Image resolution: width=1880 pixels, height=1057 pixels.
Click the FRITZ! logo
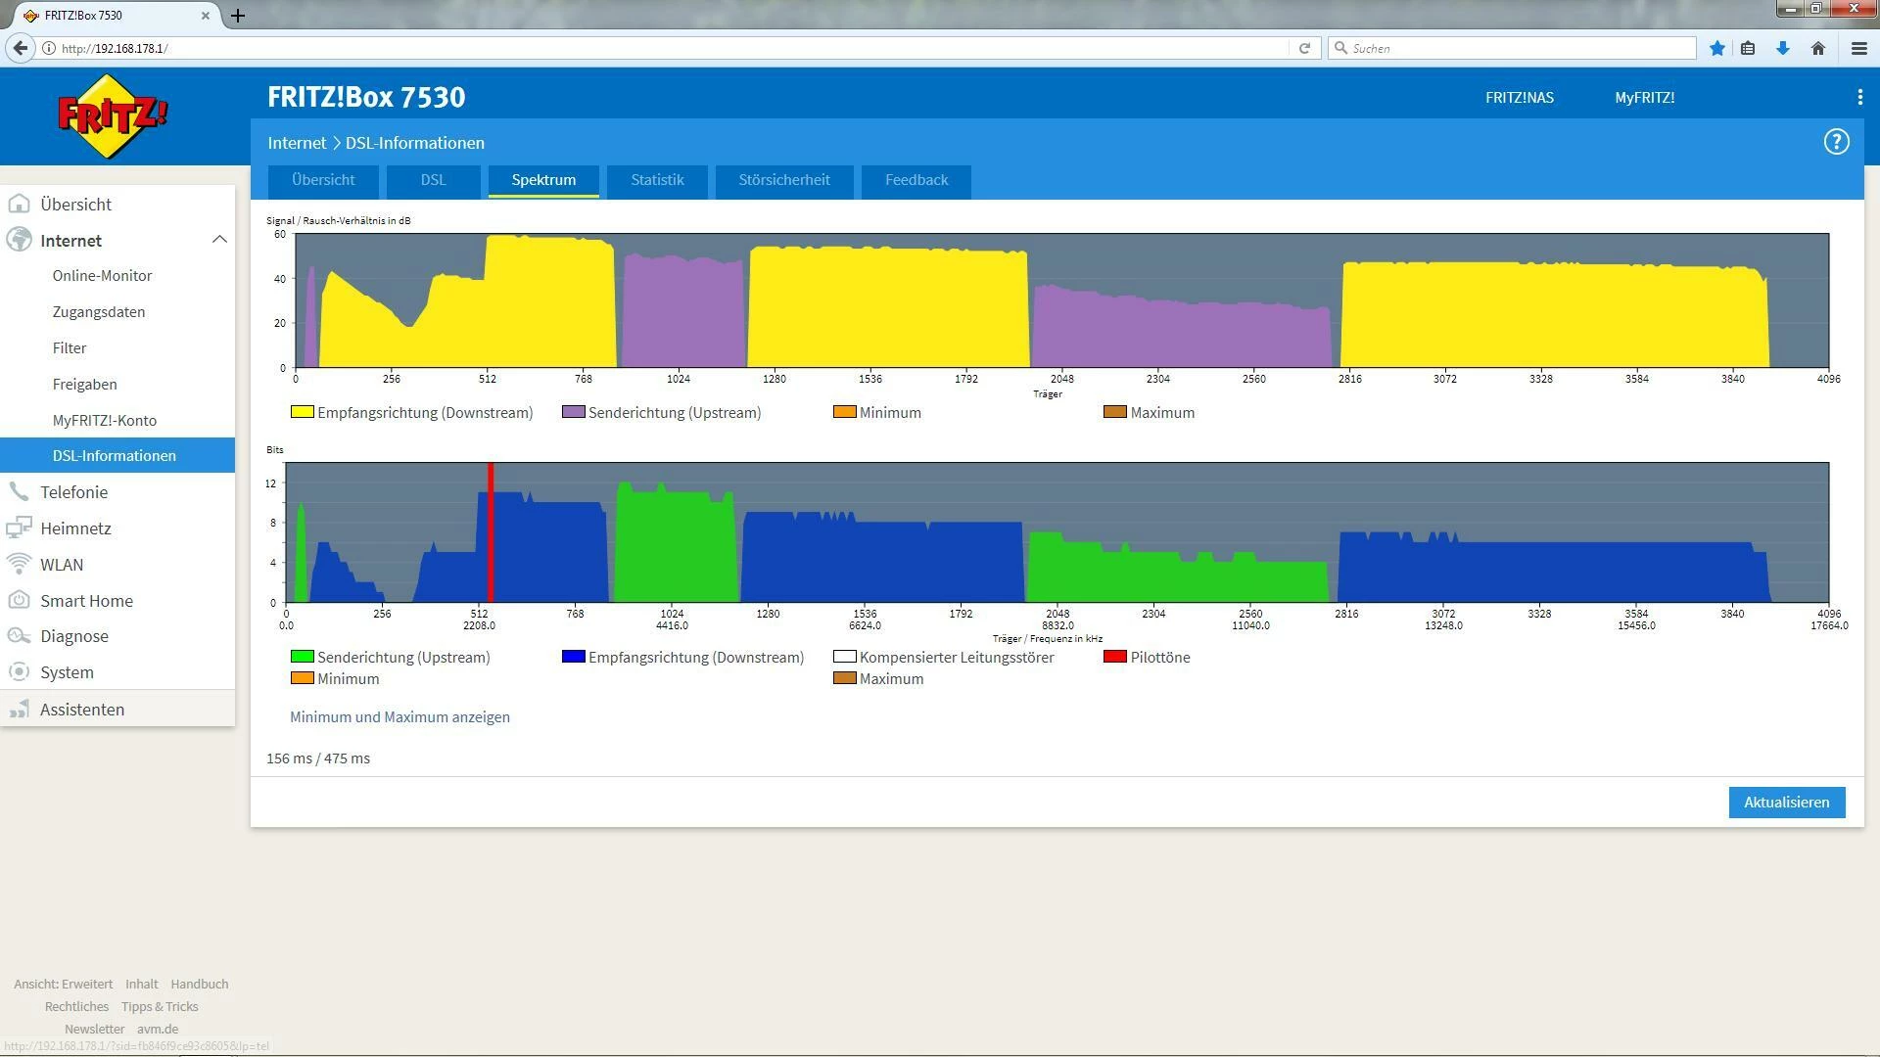click(x=113, y=116)
